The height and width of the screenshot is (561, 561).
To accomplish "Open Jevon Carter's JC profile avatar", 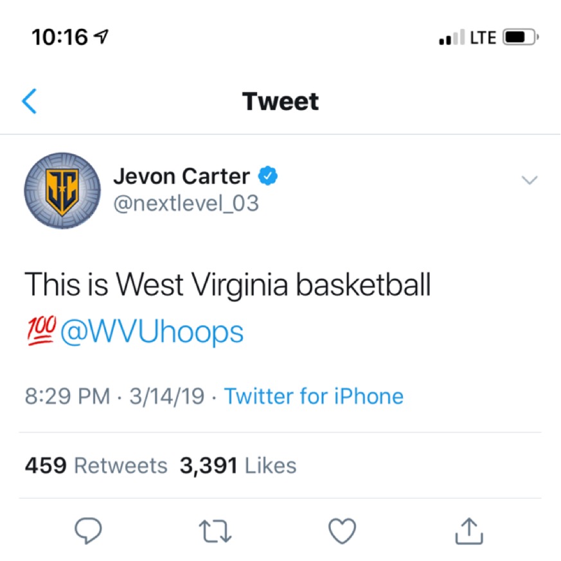I will [62, 191].
